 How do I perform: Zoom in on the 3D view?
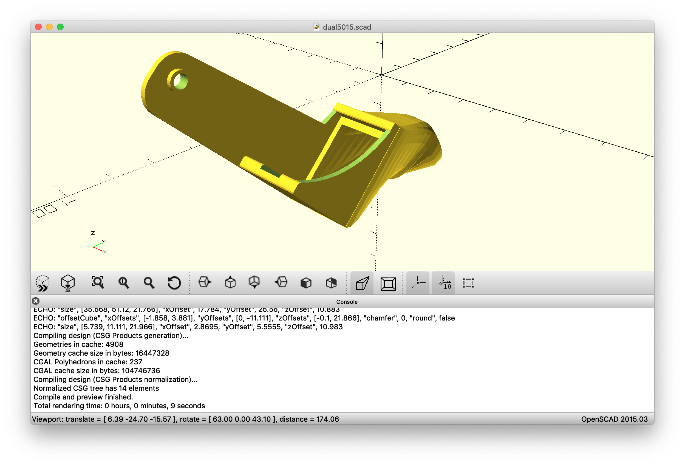point(123,283)
